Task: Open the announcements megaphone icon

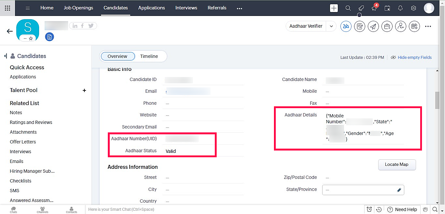Action: 374,8
